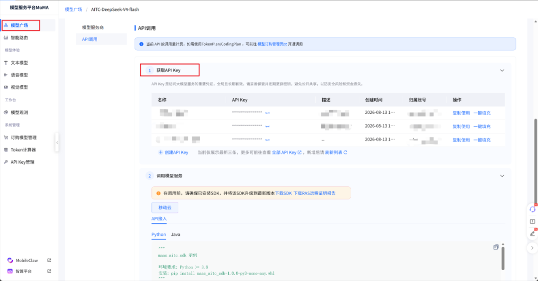Select the API接入 tab
538x281 pixels.
point(159,219)
